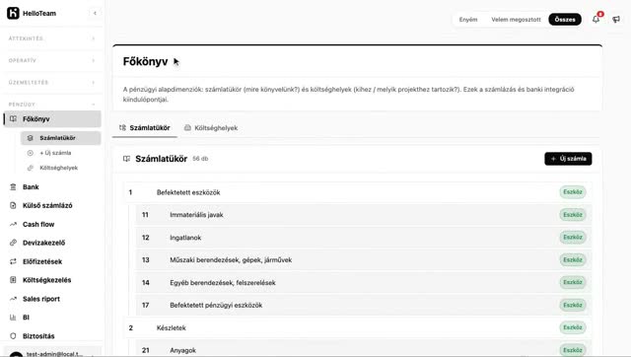The image size is (631, 357).
Task: Select account row 21 Anyagok
Action: click(364, 349)
